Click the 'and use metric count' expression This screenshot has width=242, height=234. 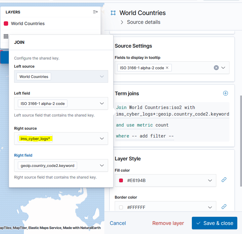[142, 125]
